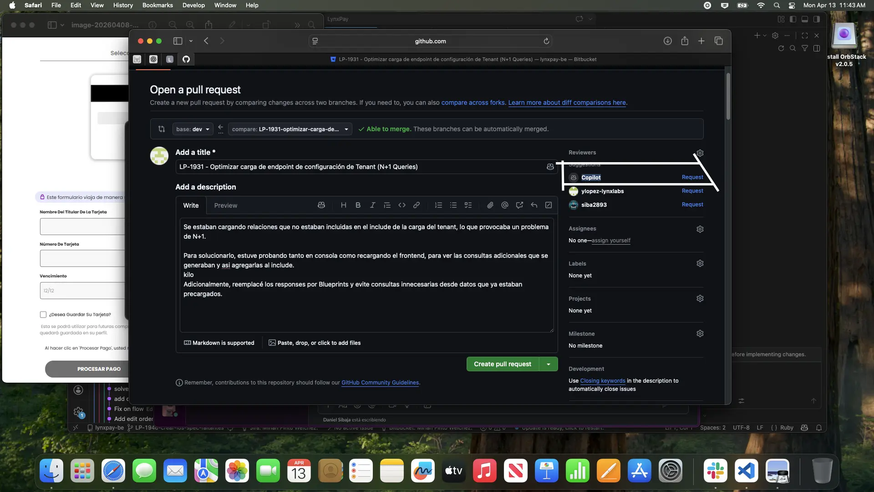Screen dimensions: 874x492
Task: Open the Bookmarks menu
Action: click(158, 5)
